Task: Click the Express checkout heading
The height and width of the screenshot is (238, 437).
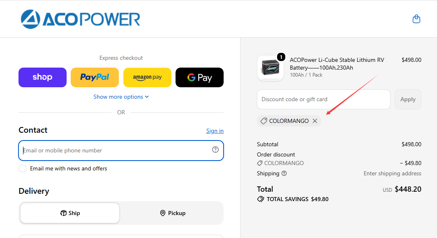Action: (x=121, y=58)
